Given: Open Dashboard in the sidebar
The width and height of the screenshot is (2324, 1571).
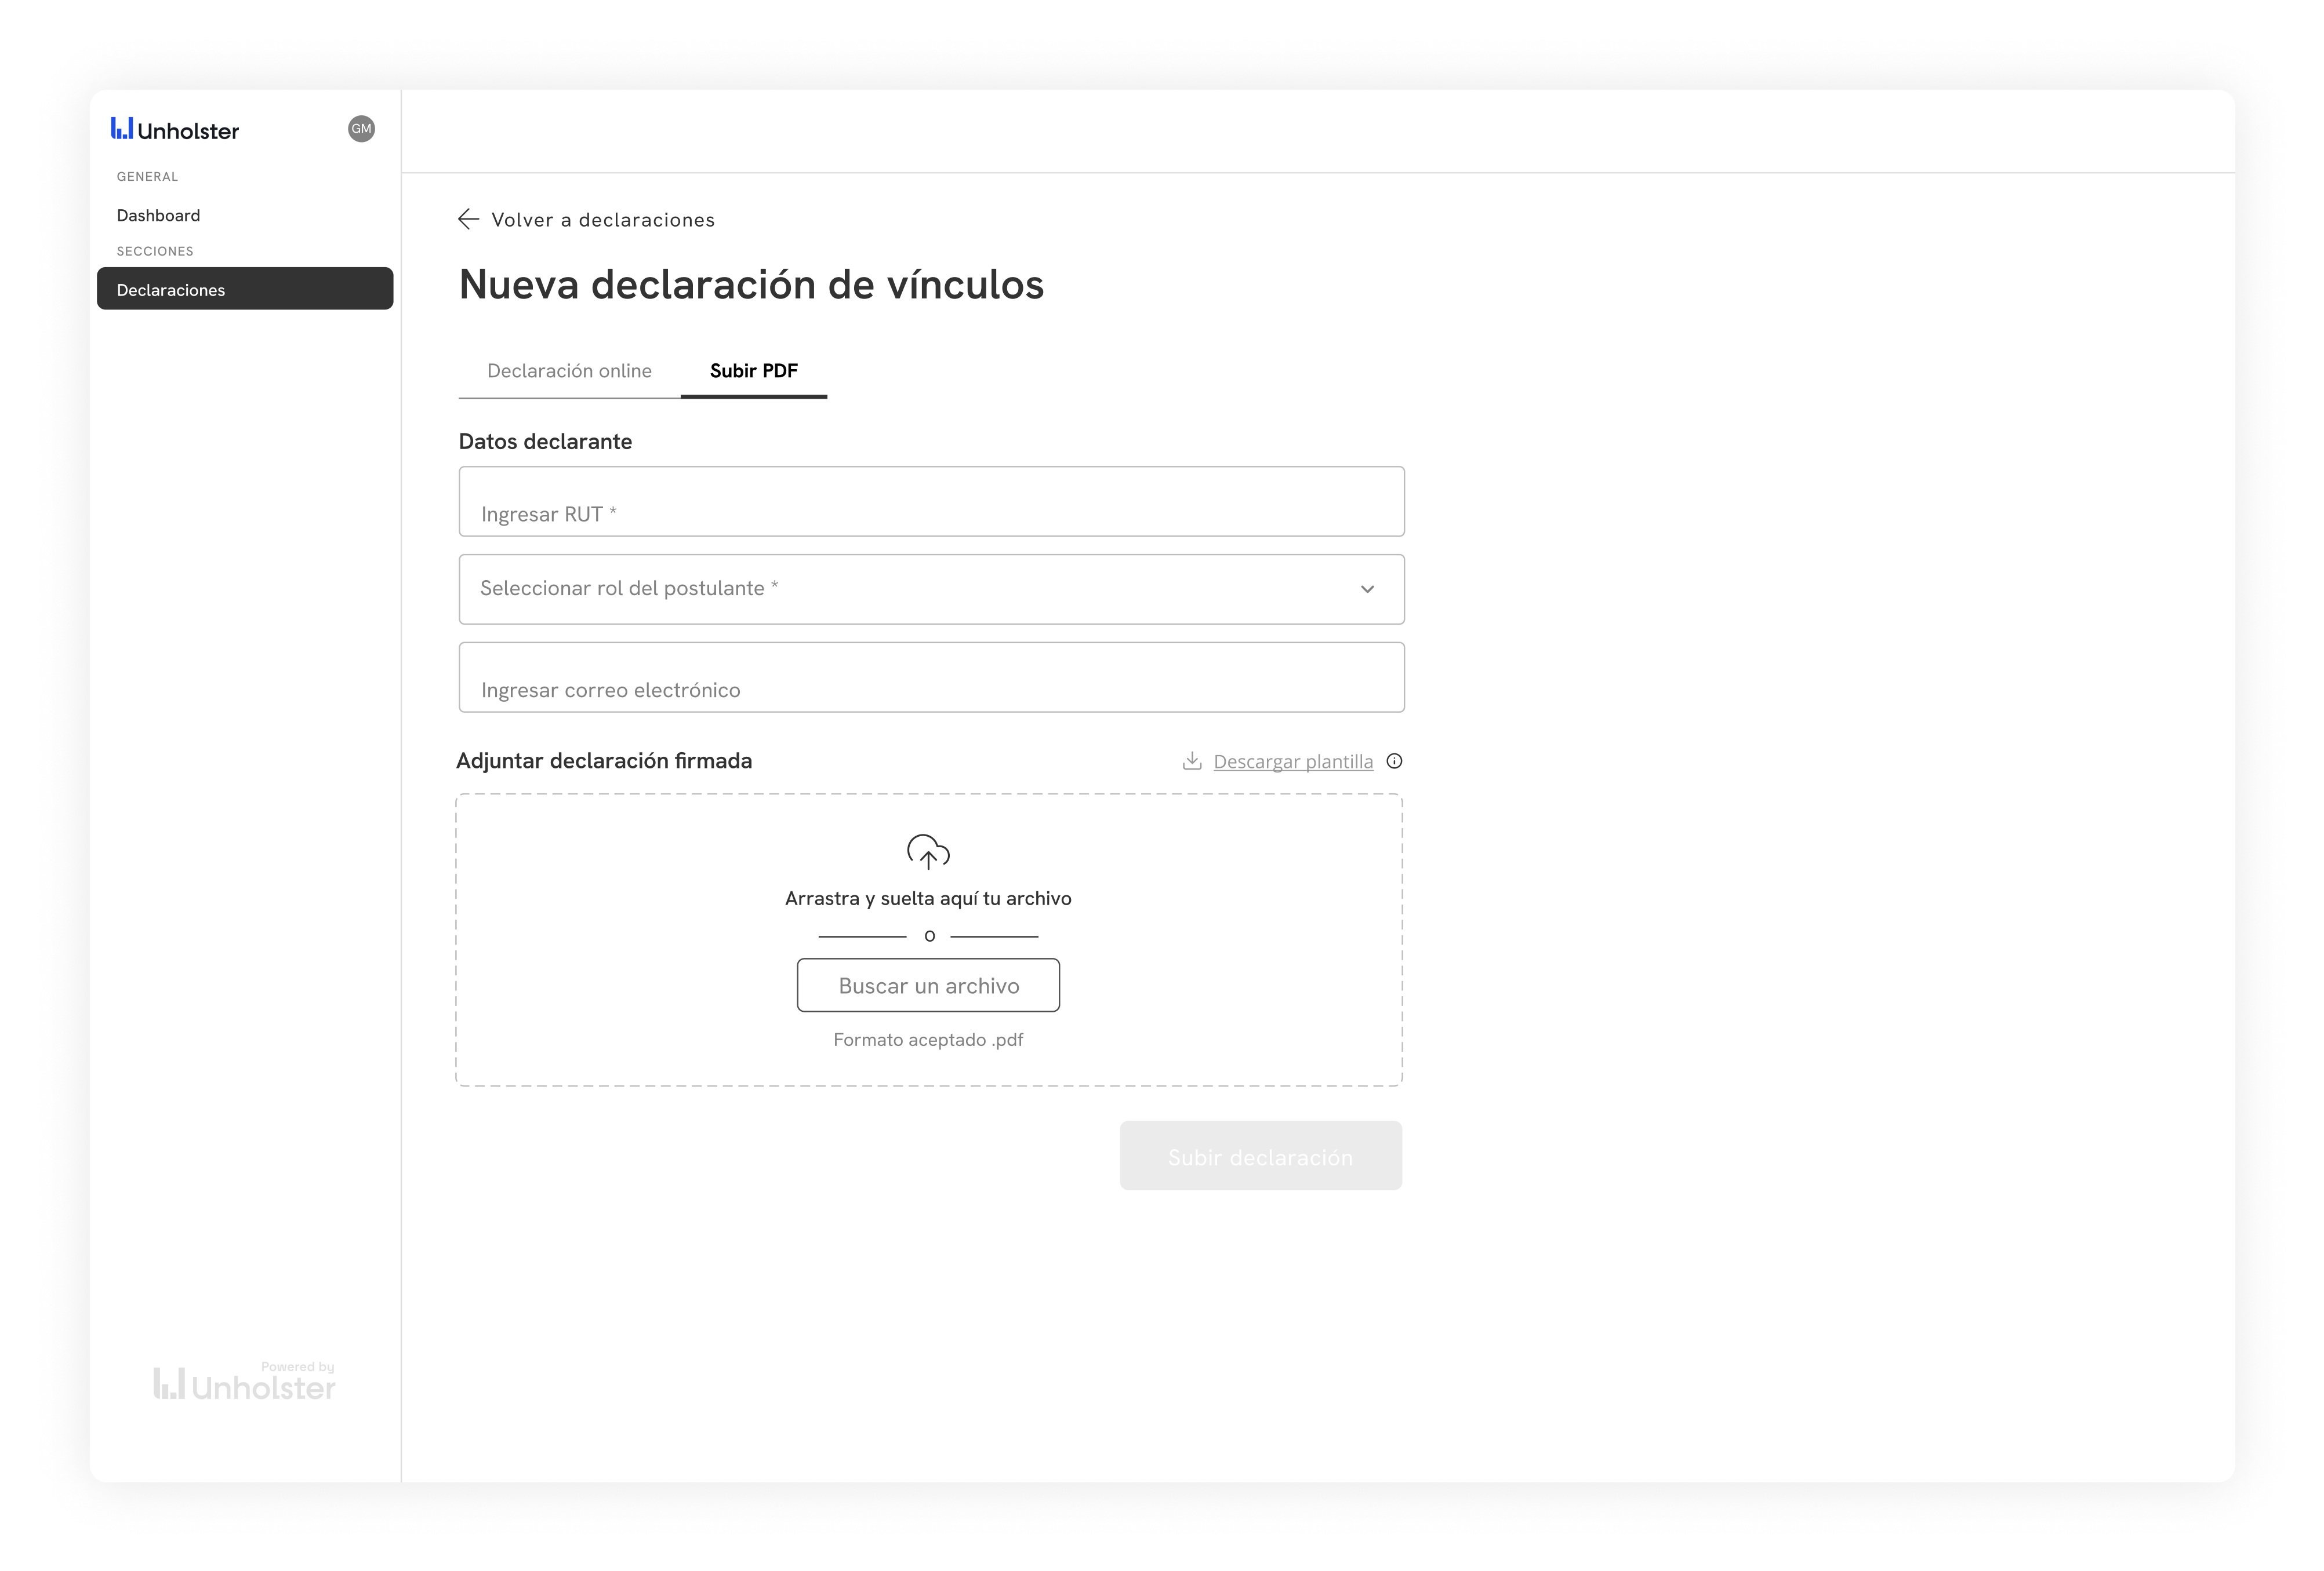Looking at the screenshot, I should [158, 216].
